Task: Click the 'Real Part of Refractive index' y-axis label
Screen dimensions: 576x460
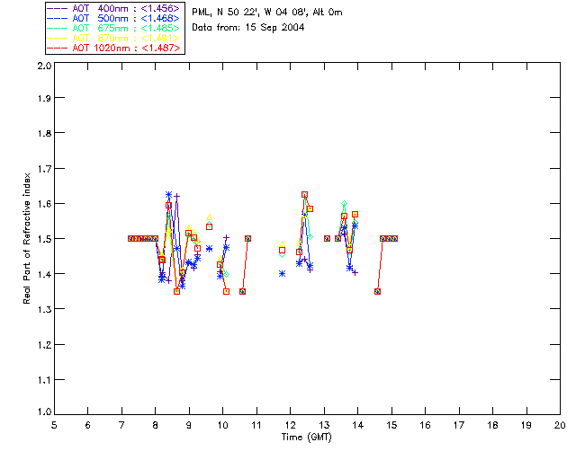Action: coord(26,239)
